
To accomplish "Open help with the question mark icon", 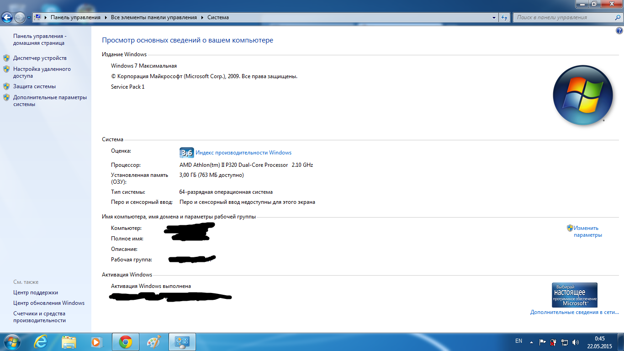I will coord(619,31).
